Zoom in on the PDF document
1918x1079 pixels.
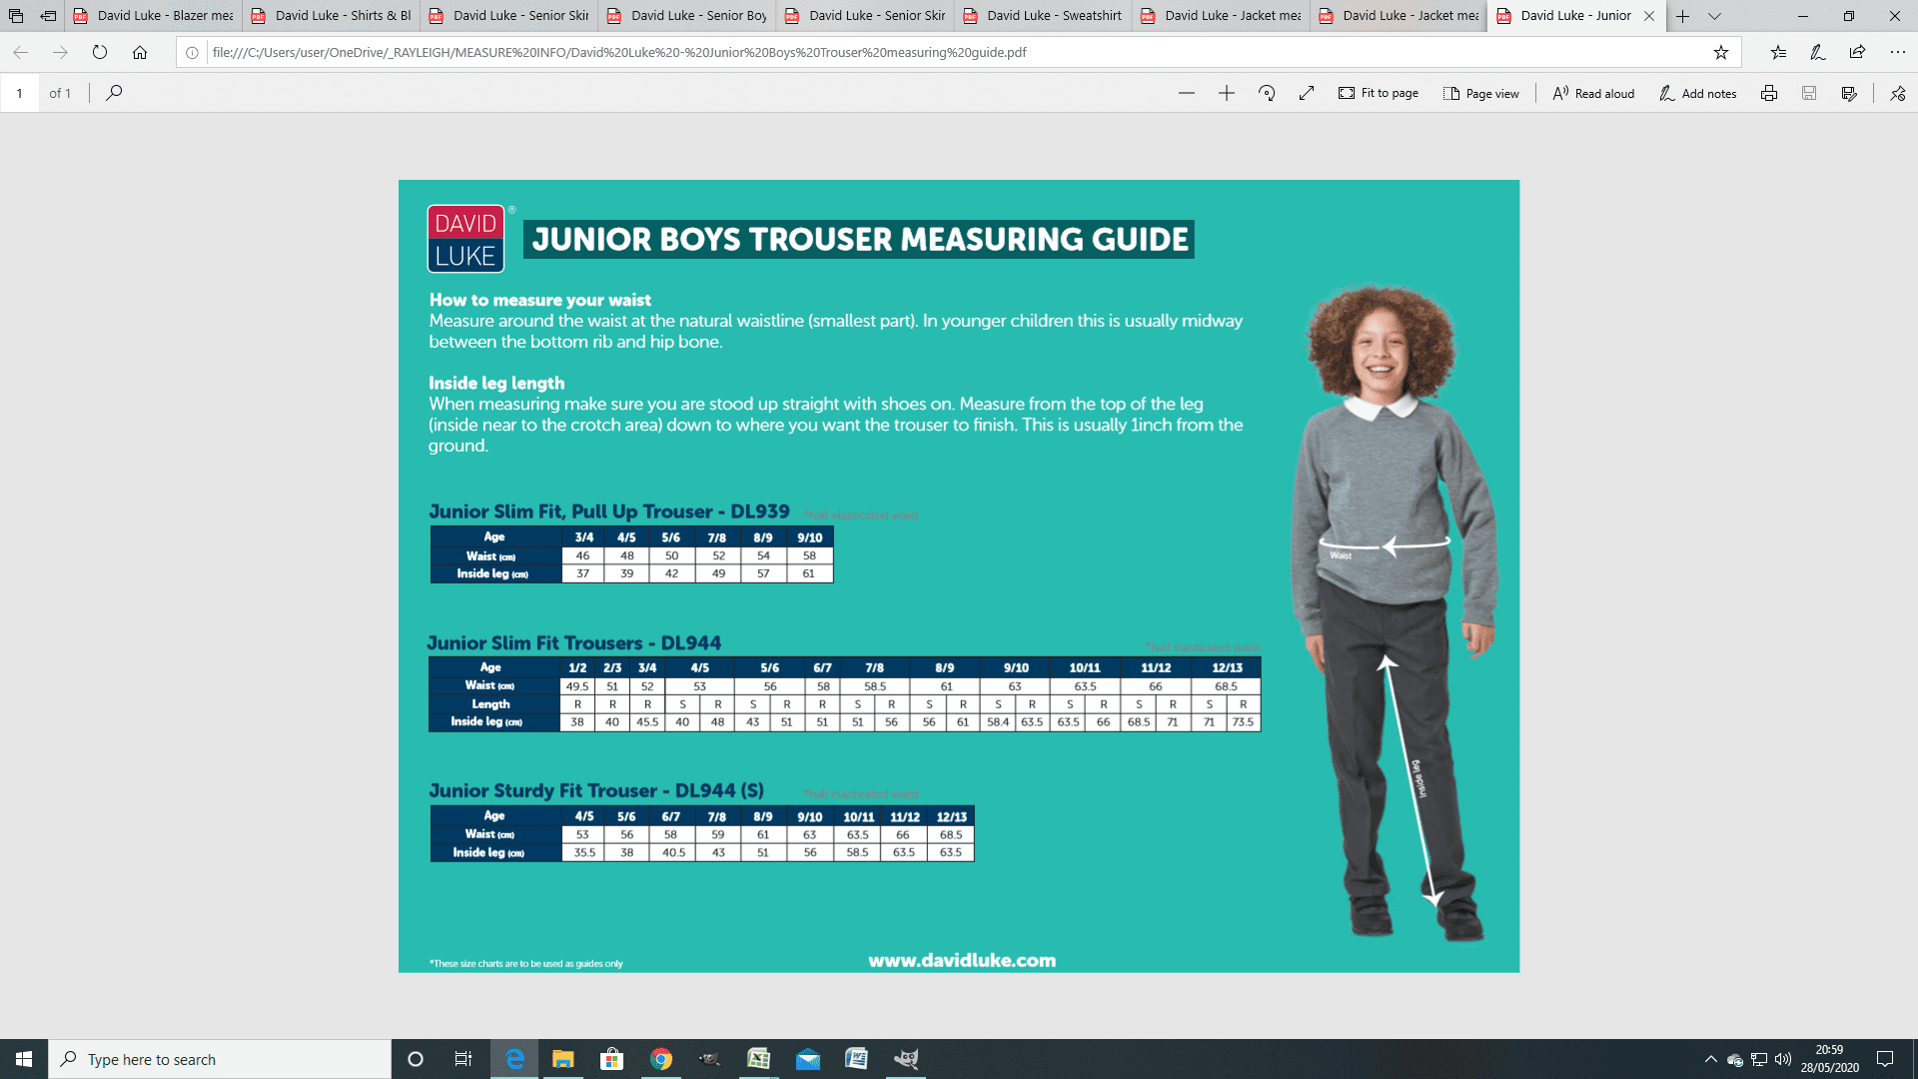1227,93
